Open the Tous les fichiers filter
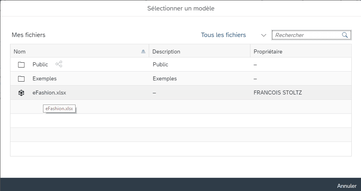This screenshot has height=191, width=361. 224,35
